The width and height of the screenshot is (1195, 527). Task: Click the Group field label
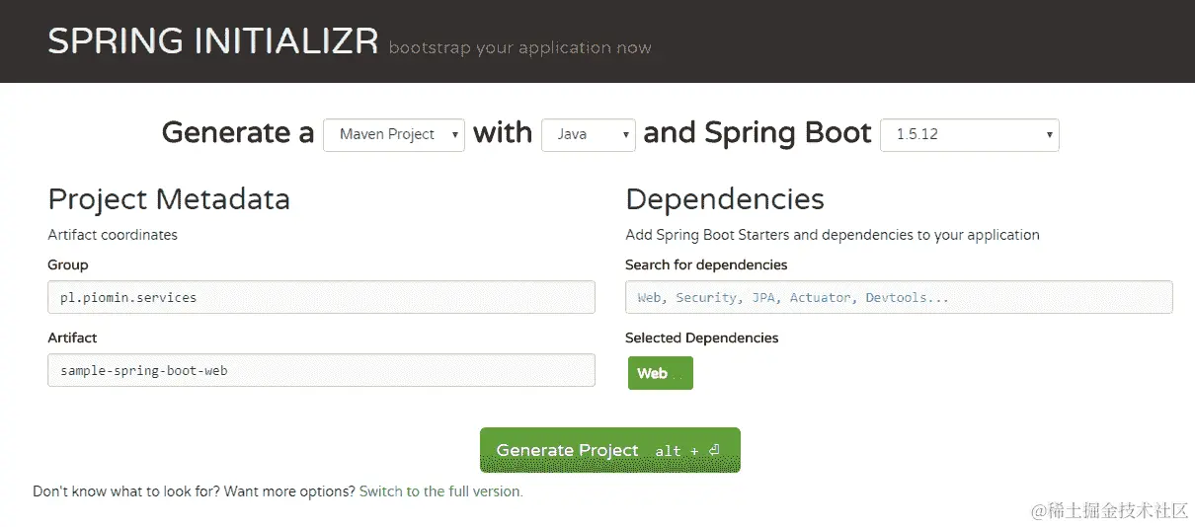[68, 264]
